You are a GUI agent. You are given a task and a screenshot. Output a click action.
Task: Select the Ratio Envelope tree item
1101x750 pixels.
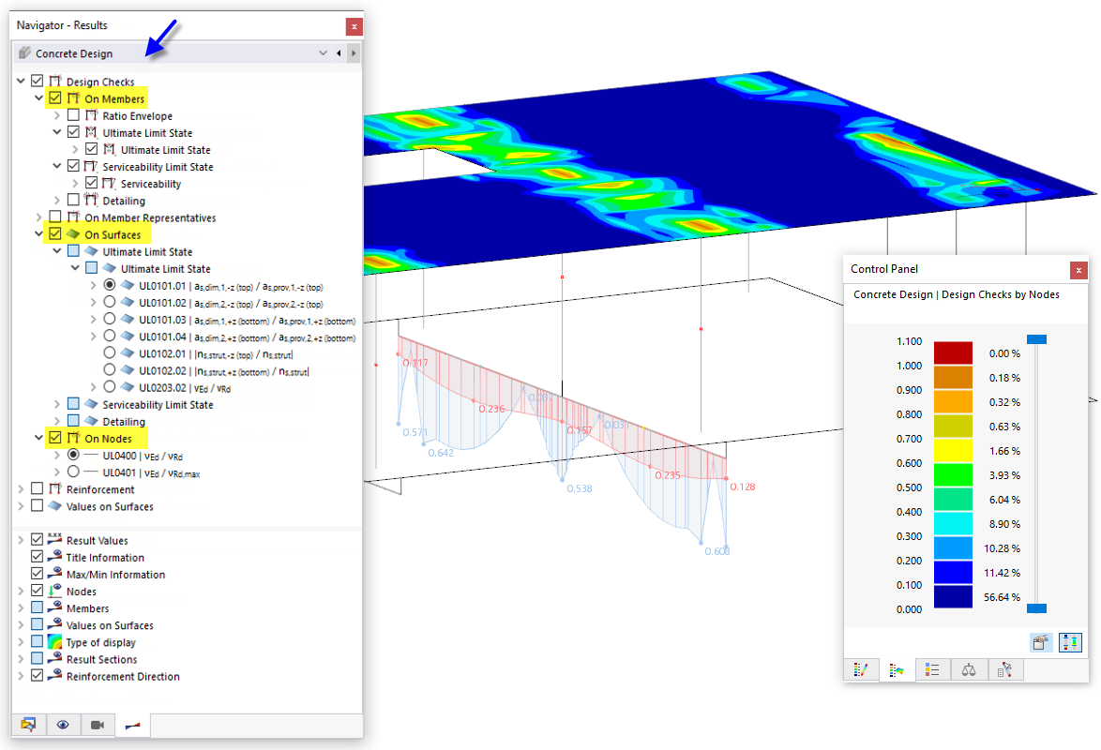point(137,116)
